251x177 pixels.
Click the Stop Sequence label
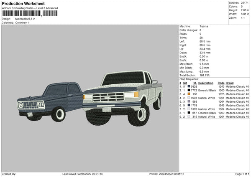click(189, 78)
